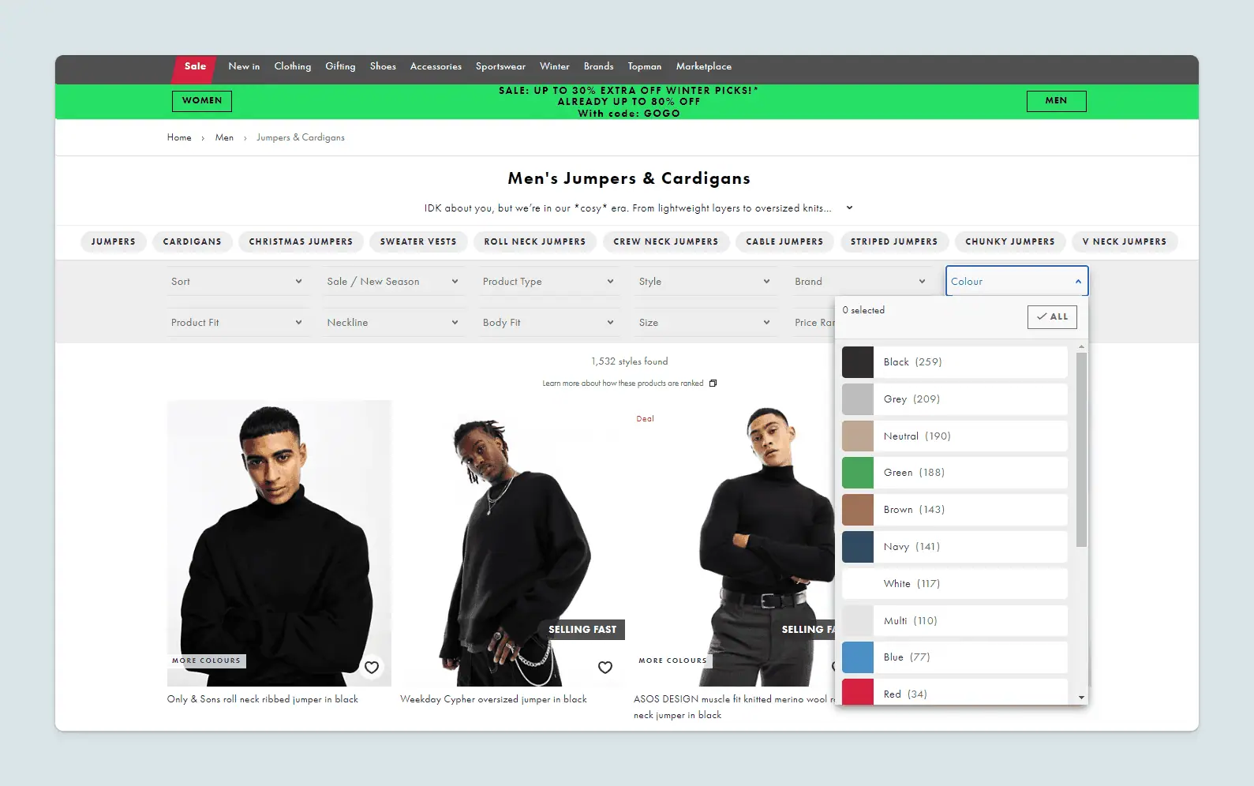Image resolution: width=1254 pixels, height=786 pixels.
Task: Save the Only & Sons jumper with heart icon
Action: pyautogui.click(x=371, y=668)
